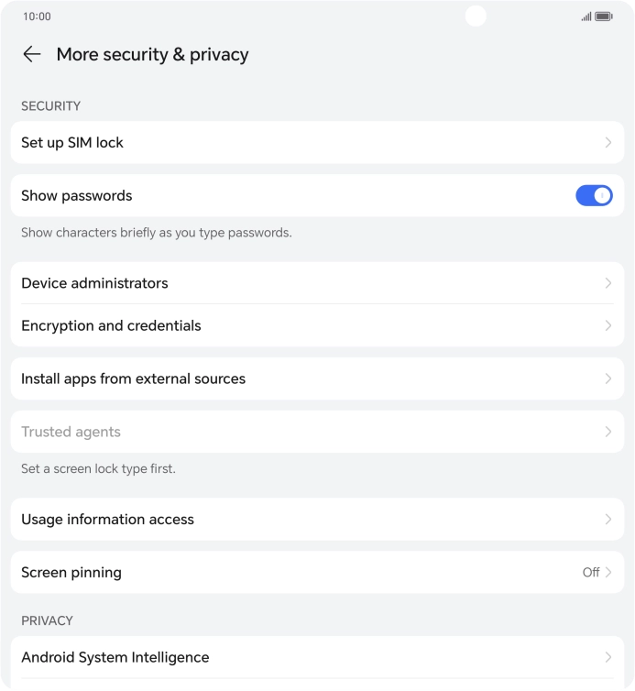
Task: Tap chevron next to Android System Intelligence
Action: tap(608, 657)
